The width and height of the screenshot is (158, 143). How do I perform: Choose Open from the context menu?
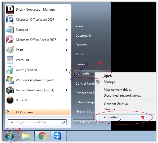coord(108,76)
